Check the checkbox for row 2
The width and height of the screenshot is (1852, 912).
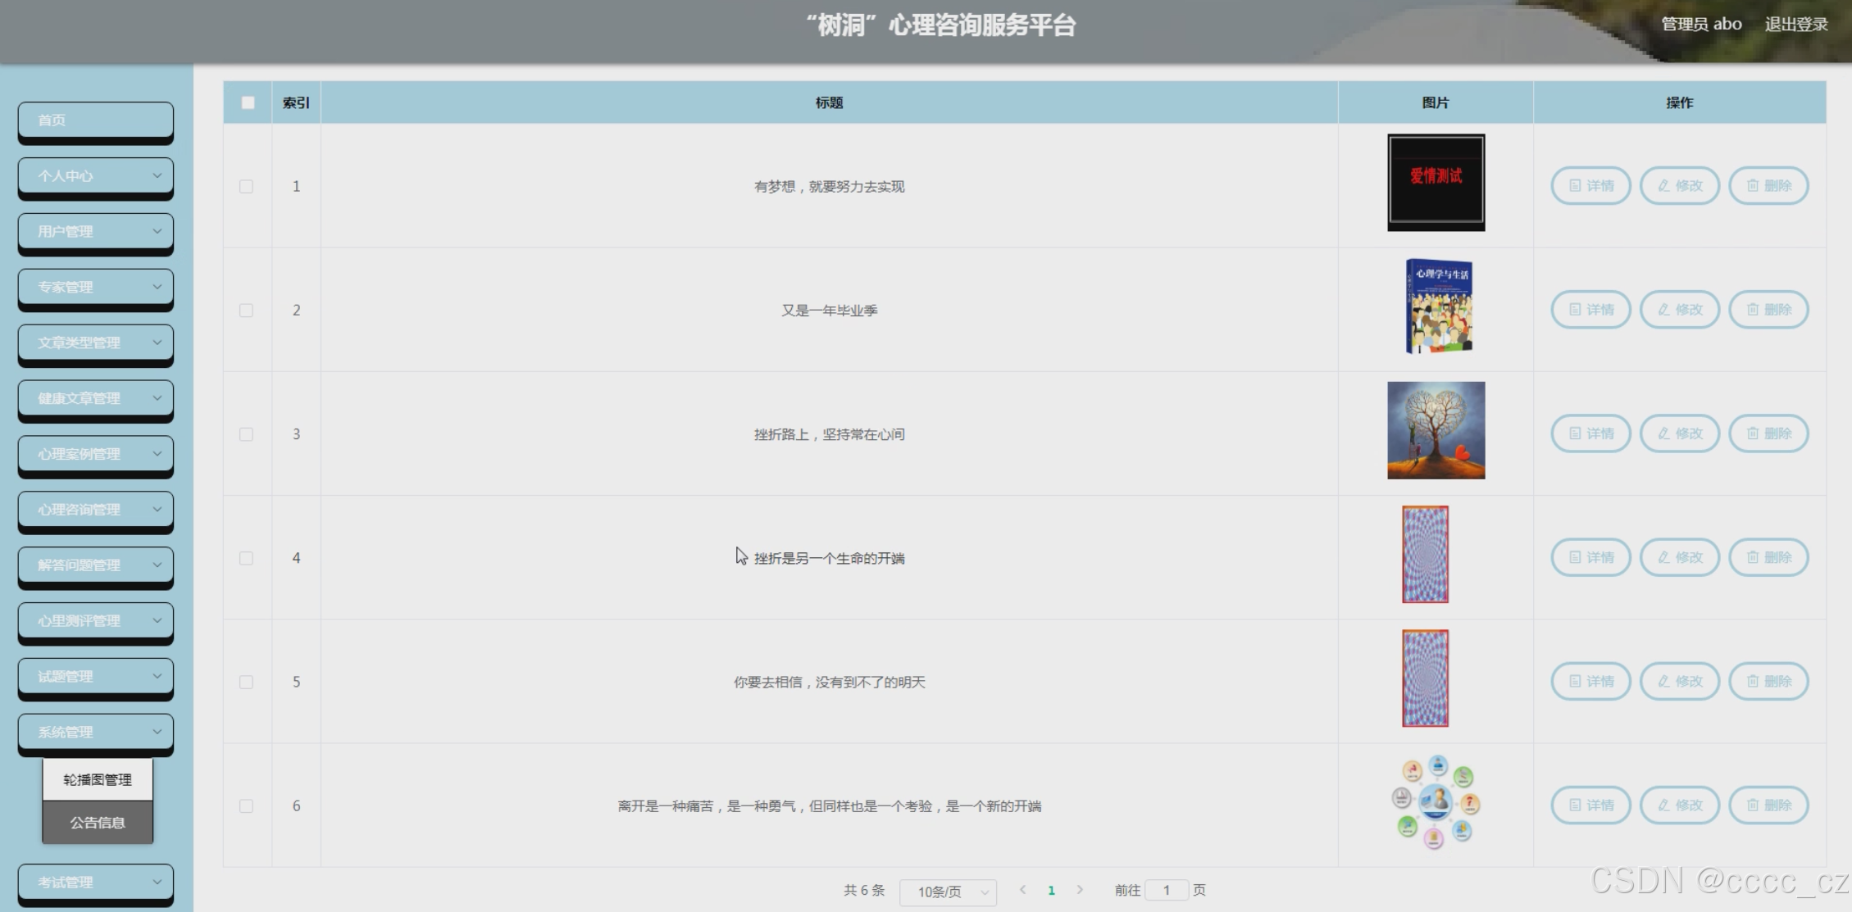coord(246,311)
